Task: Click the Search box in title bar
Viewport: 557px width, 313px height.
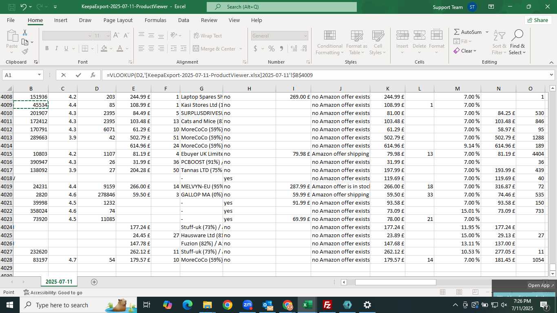Action: (x=282, y=7)
